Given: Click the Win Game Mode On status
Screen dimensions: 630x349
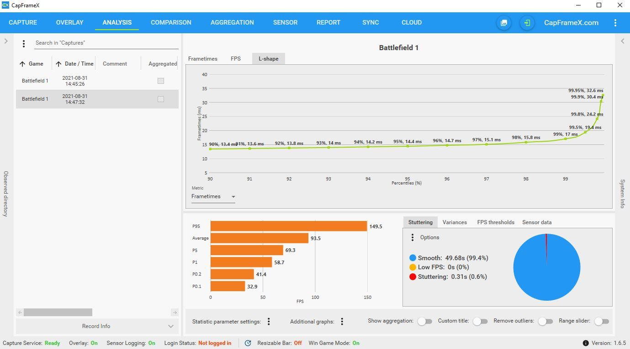Looking at the screenshot, I should [356, 343].
